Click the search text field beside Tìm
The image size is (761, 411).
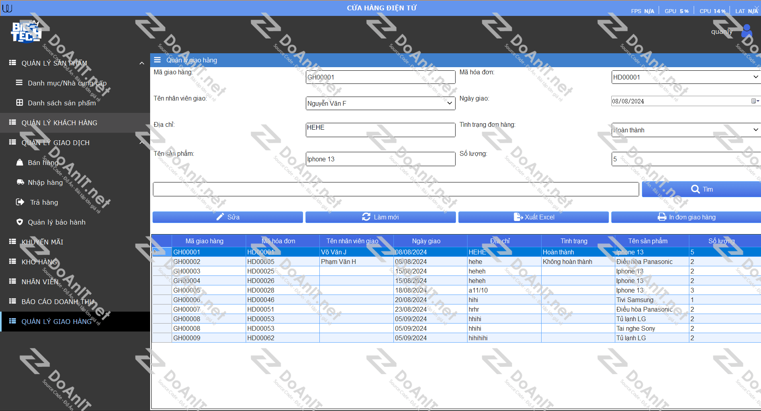(395, 189)
